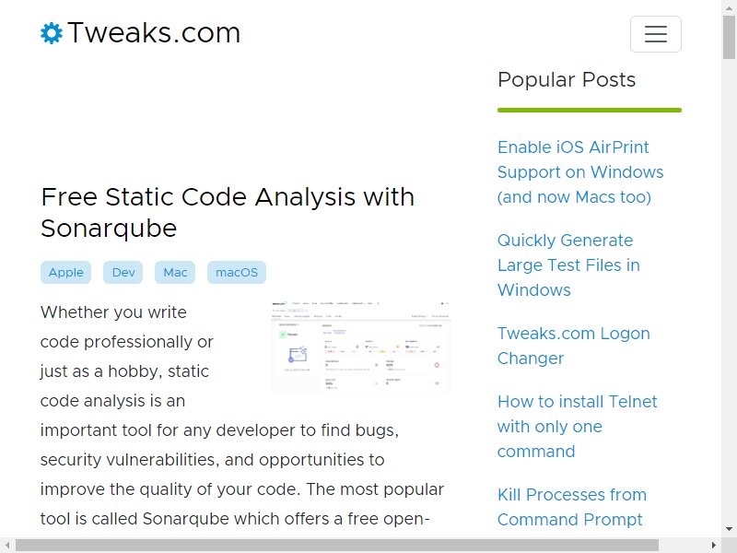Open Kill Processes from Command Prompt post
The image size is (737, 553).
[572, 507]
